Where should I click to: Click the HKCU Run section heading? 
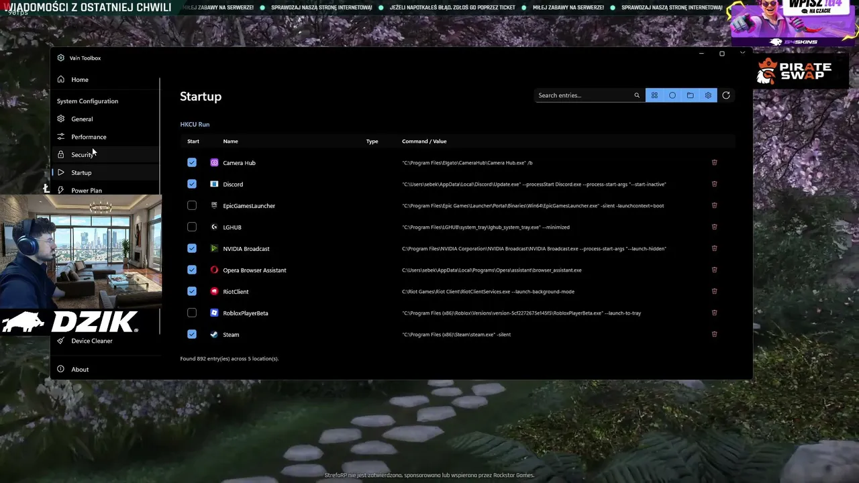[x=195, y=124]
